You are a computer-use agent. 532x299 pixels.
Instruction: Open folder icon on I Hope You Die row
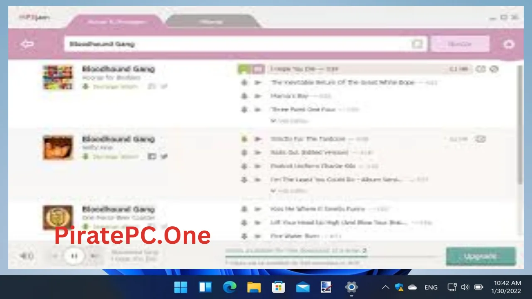[x=480, y=69]
